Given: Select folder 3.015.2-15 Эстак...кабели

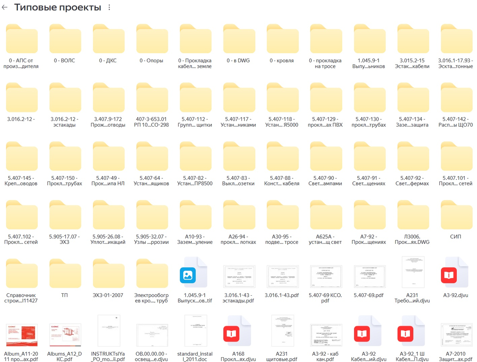Looking at the screenshot, I should [413, 39].
